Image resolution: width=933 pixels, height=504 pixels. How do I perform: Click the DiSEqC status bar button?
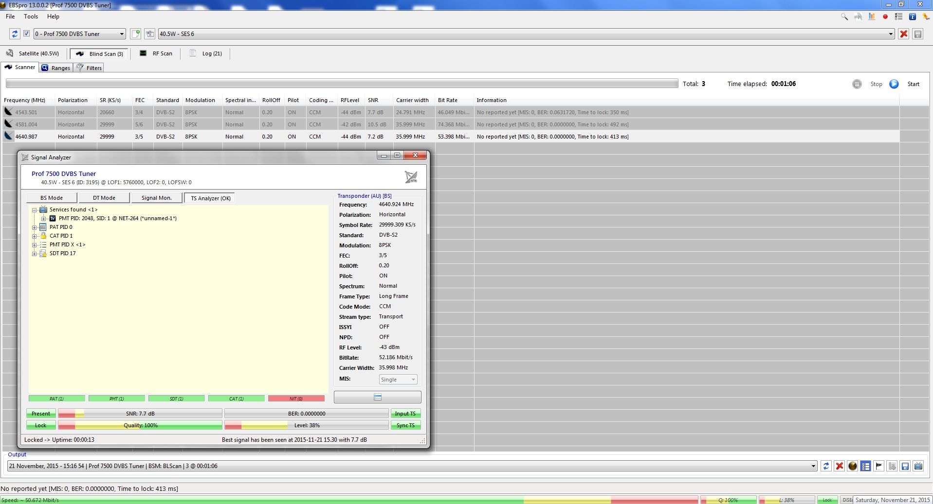pyautogui.click(x=847, y=500)
